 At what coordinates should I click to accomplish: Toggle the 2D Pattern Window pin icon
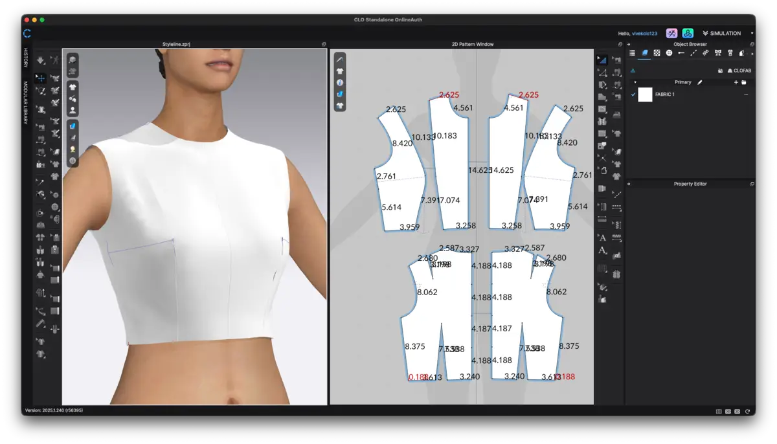pyautogui.click(x=620, y=44)
